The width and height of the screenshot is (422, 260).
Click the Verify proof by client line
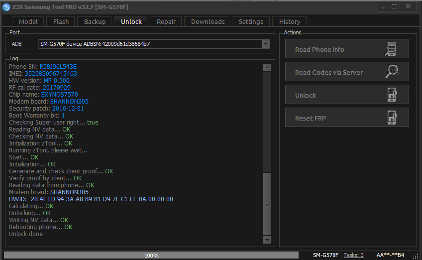(45, 178)
